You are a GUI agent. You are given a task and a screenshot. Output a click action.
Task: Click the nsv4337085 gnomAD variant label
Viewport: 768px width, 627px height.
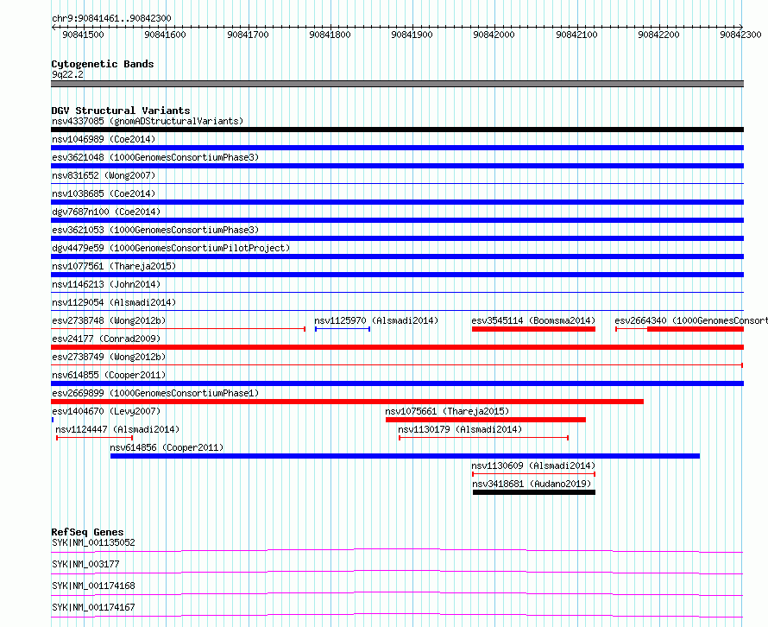pyautogui.click(x=148, y=121)
